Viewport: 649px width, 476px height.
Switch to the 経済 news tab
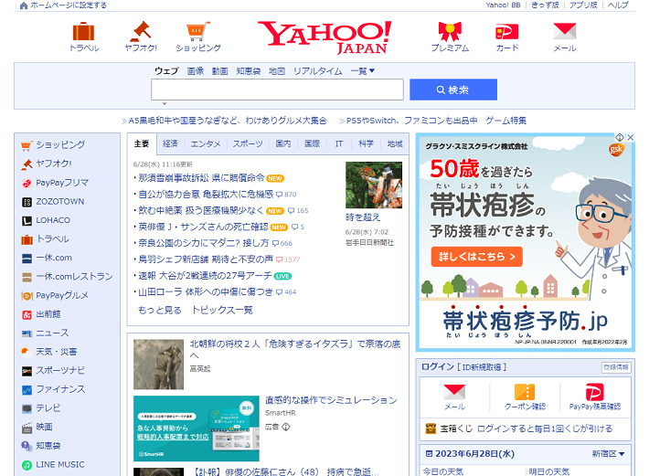pyautogui.click(x=170, y=143)
